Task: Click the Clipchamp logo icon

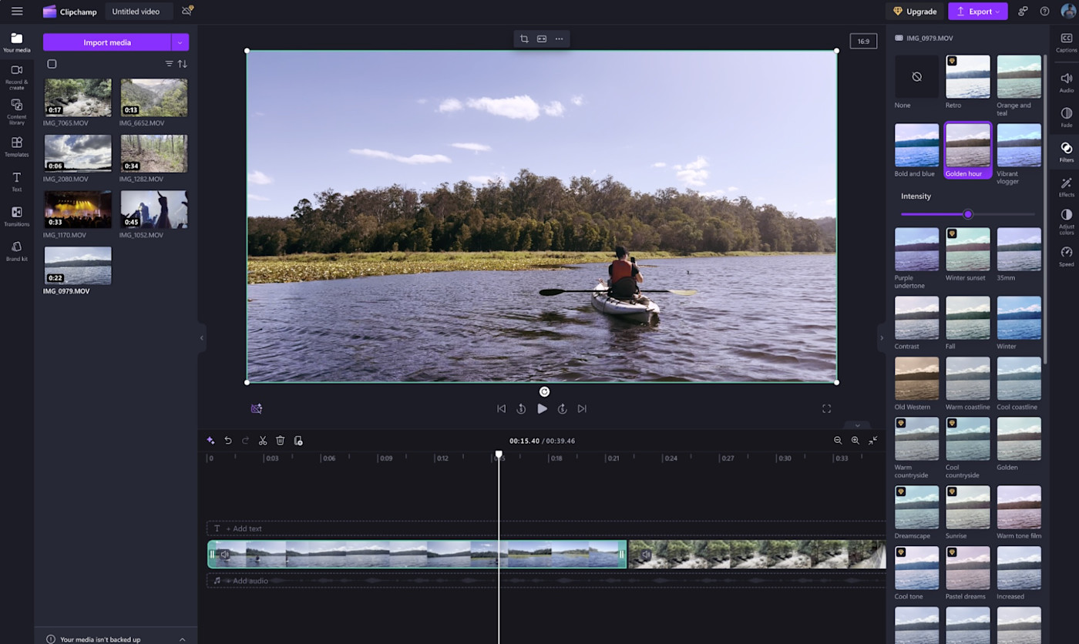Action: (50, 12)
